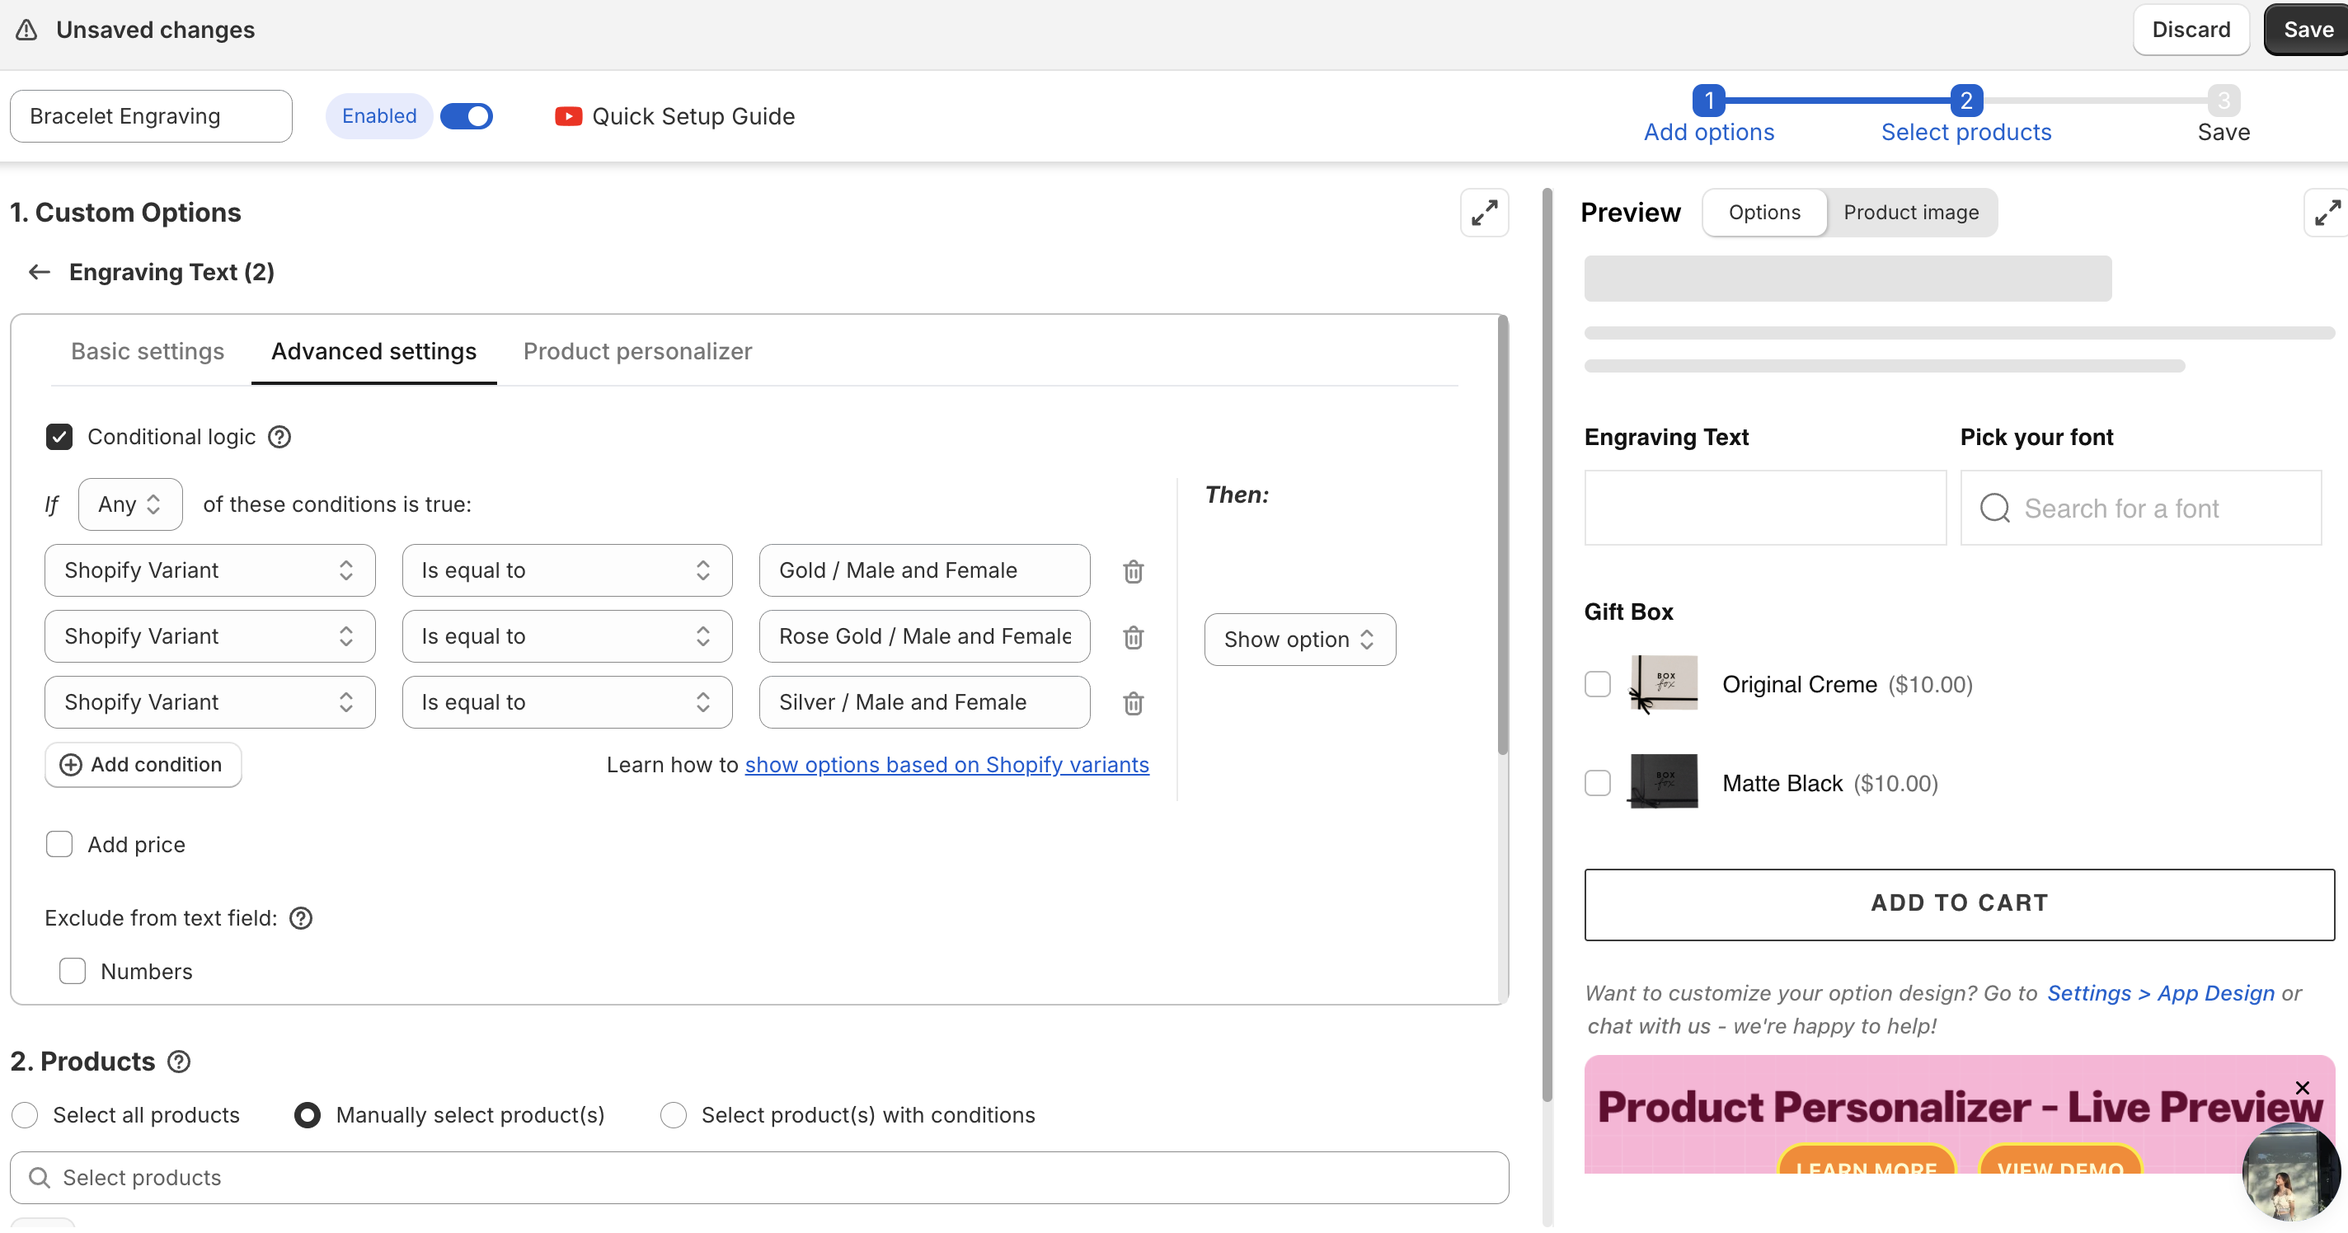The image size is (2348, 1233).
Task: Switch to Basic settings tab
Action: pos(148,351)
